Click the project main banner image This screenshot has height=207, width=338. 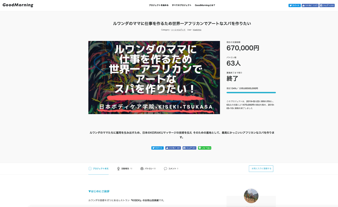click(x=154, y=78)
